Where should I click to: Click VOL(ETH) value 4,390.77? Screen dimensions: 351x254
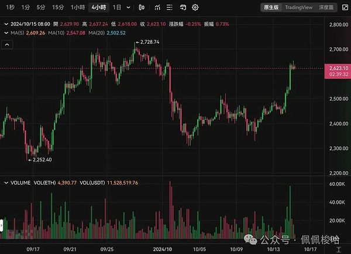tap(67, 183)
